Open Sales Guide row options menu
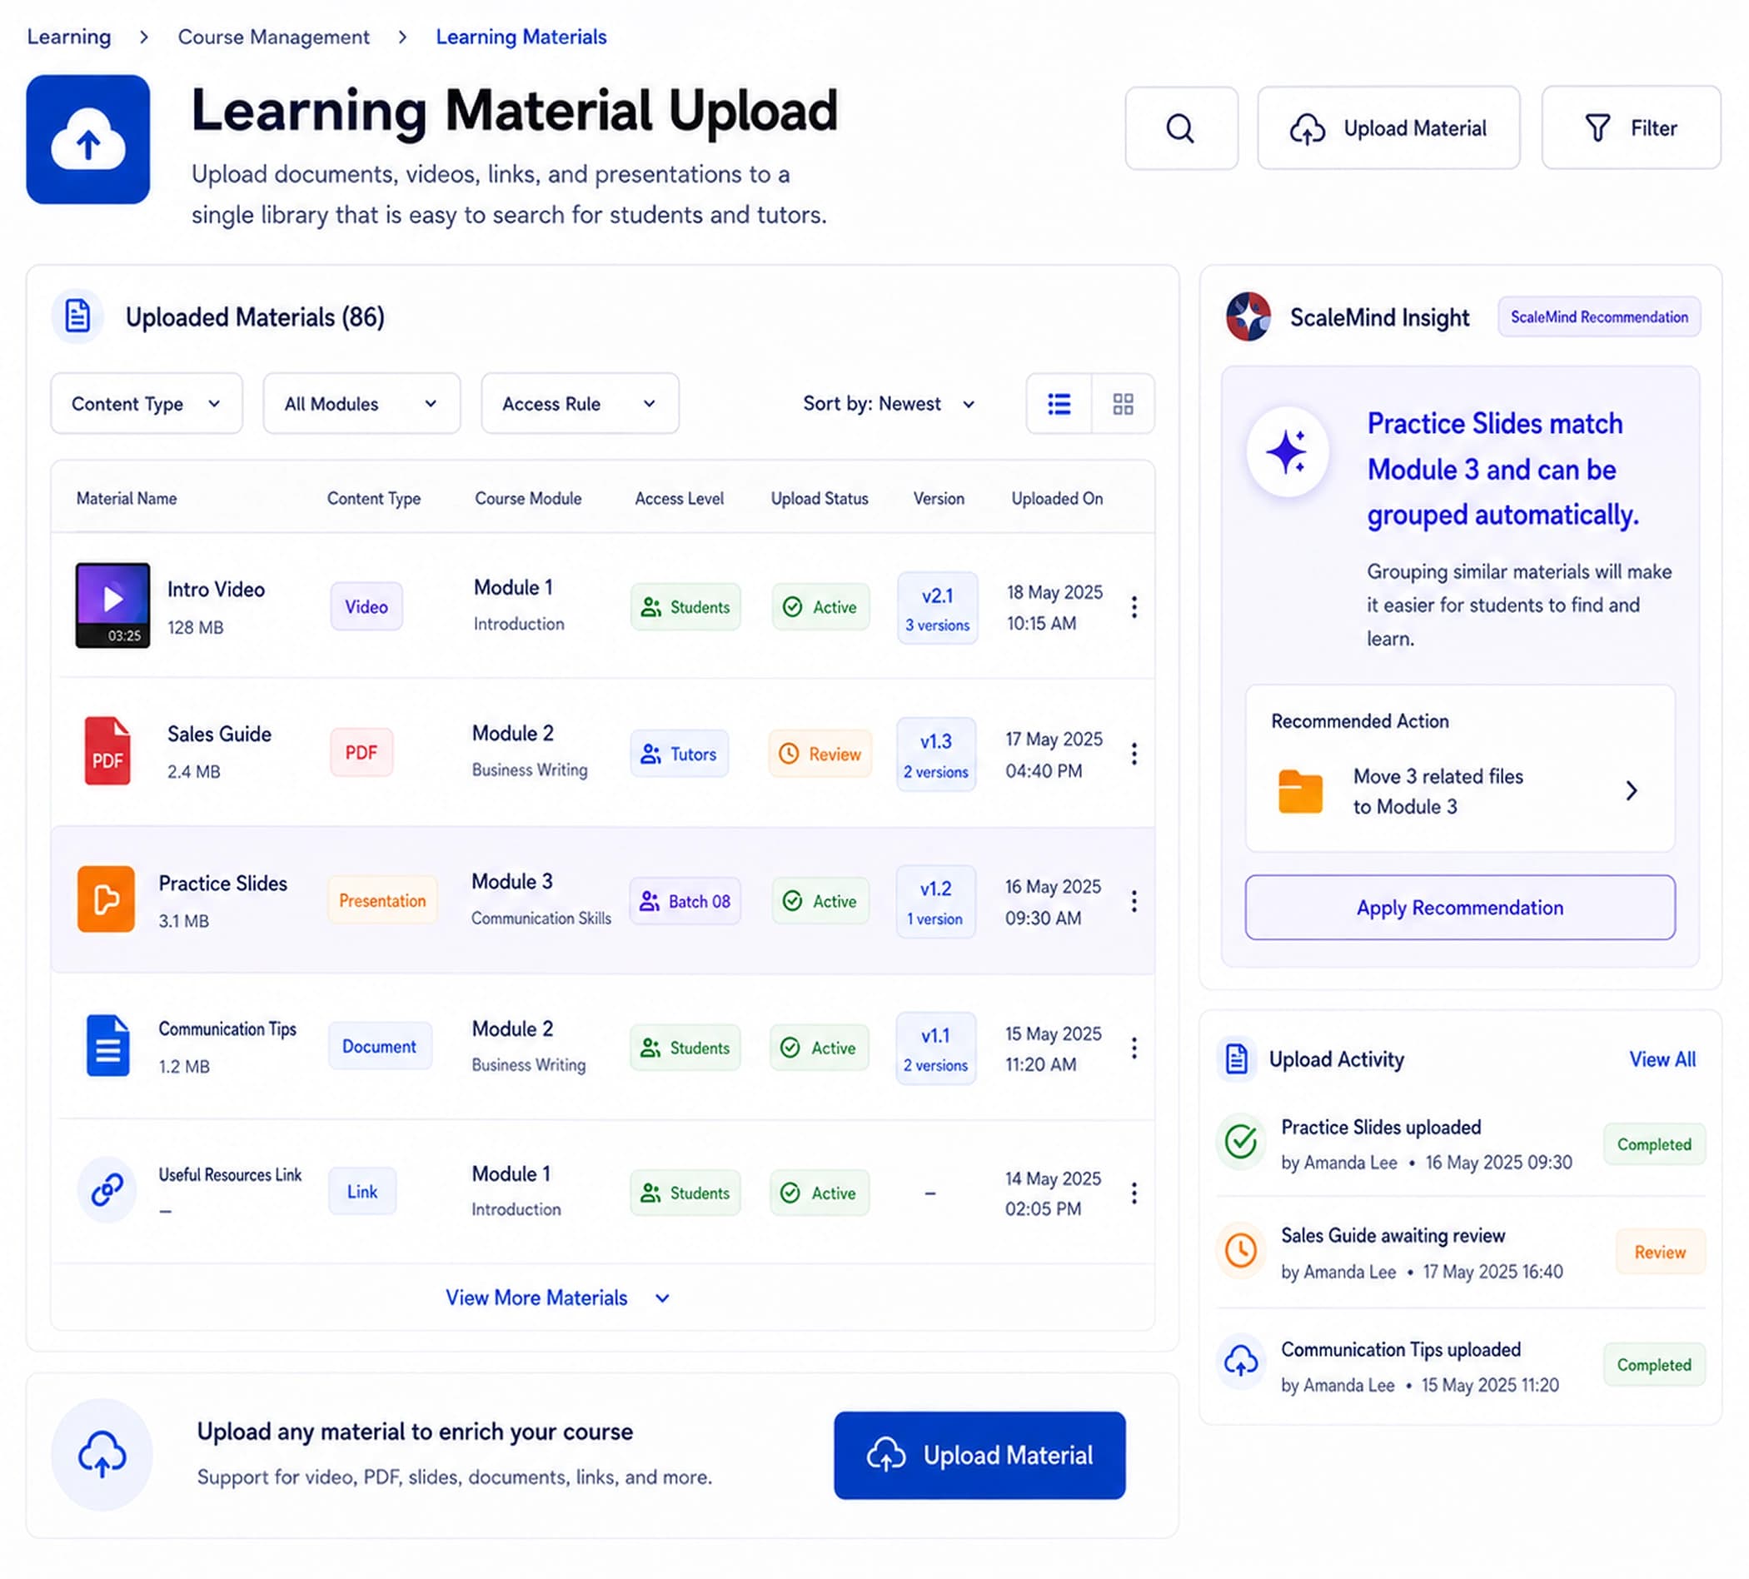 coord(1134,753)
